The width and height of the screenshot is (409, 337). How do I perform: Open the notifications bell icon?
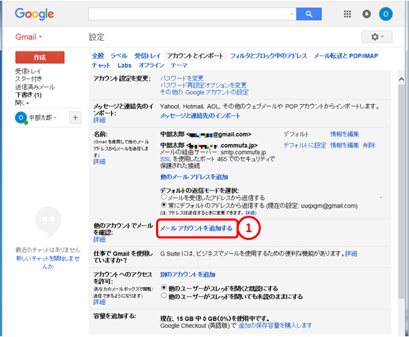(366, 14)
